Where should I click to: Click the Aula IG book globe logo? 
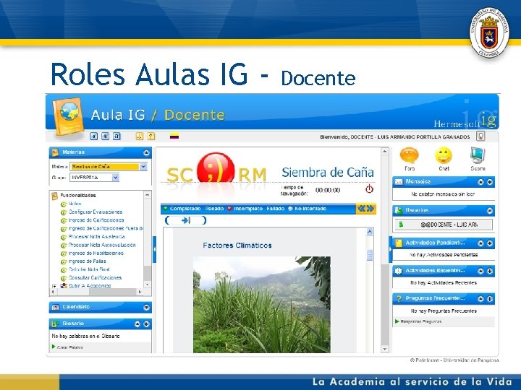click(68, 116)
